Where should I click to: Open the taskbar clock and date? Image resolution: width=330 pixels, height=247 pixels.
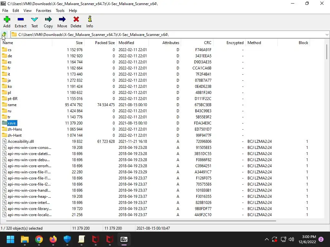[x=307, y=239]
